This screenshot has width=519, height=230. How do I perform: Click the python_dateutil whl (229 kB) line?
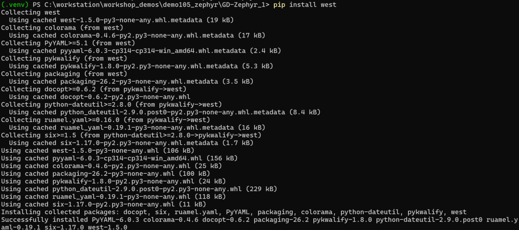click(x=139, y=189)
